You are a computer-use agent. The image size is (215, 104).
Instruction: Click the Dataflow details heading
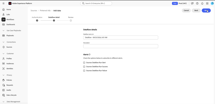90,30
